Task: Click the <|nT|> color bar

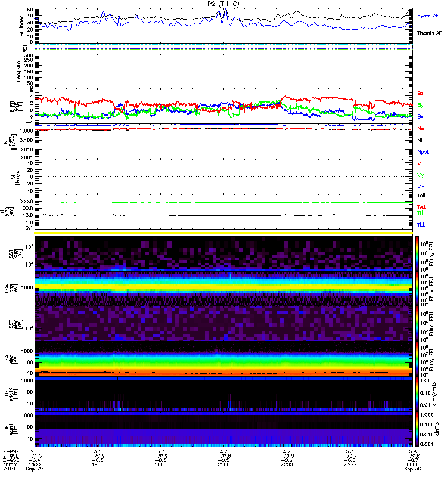Action: [417, 429]
